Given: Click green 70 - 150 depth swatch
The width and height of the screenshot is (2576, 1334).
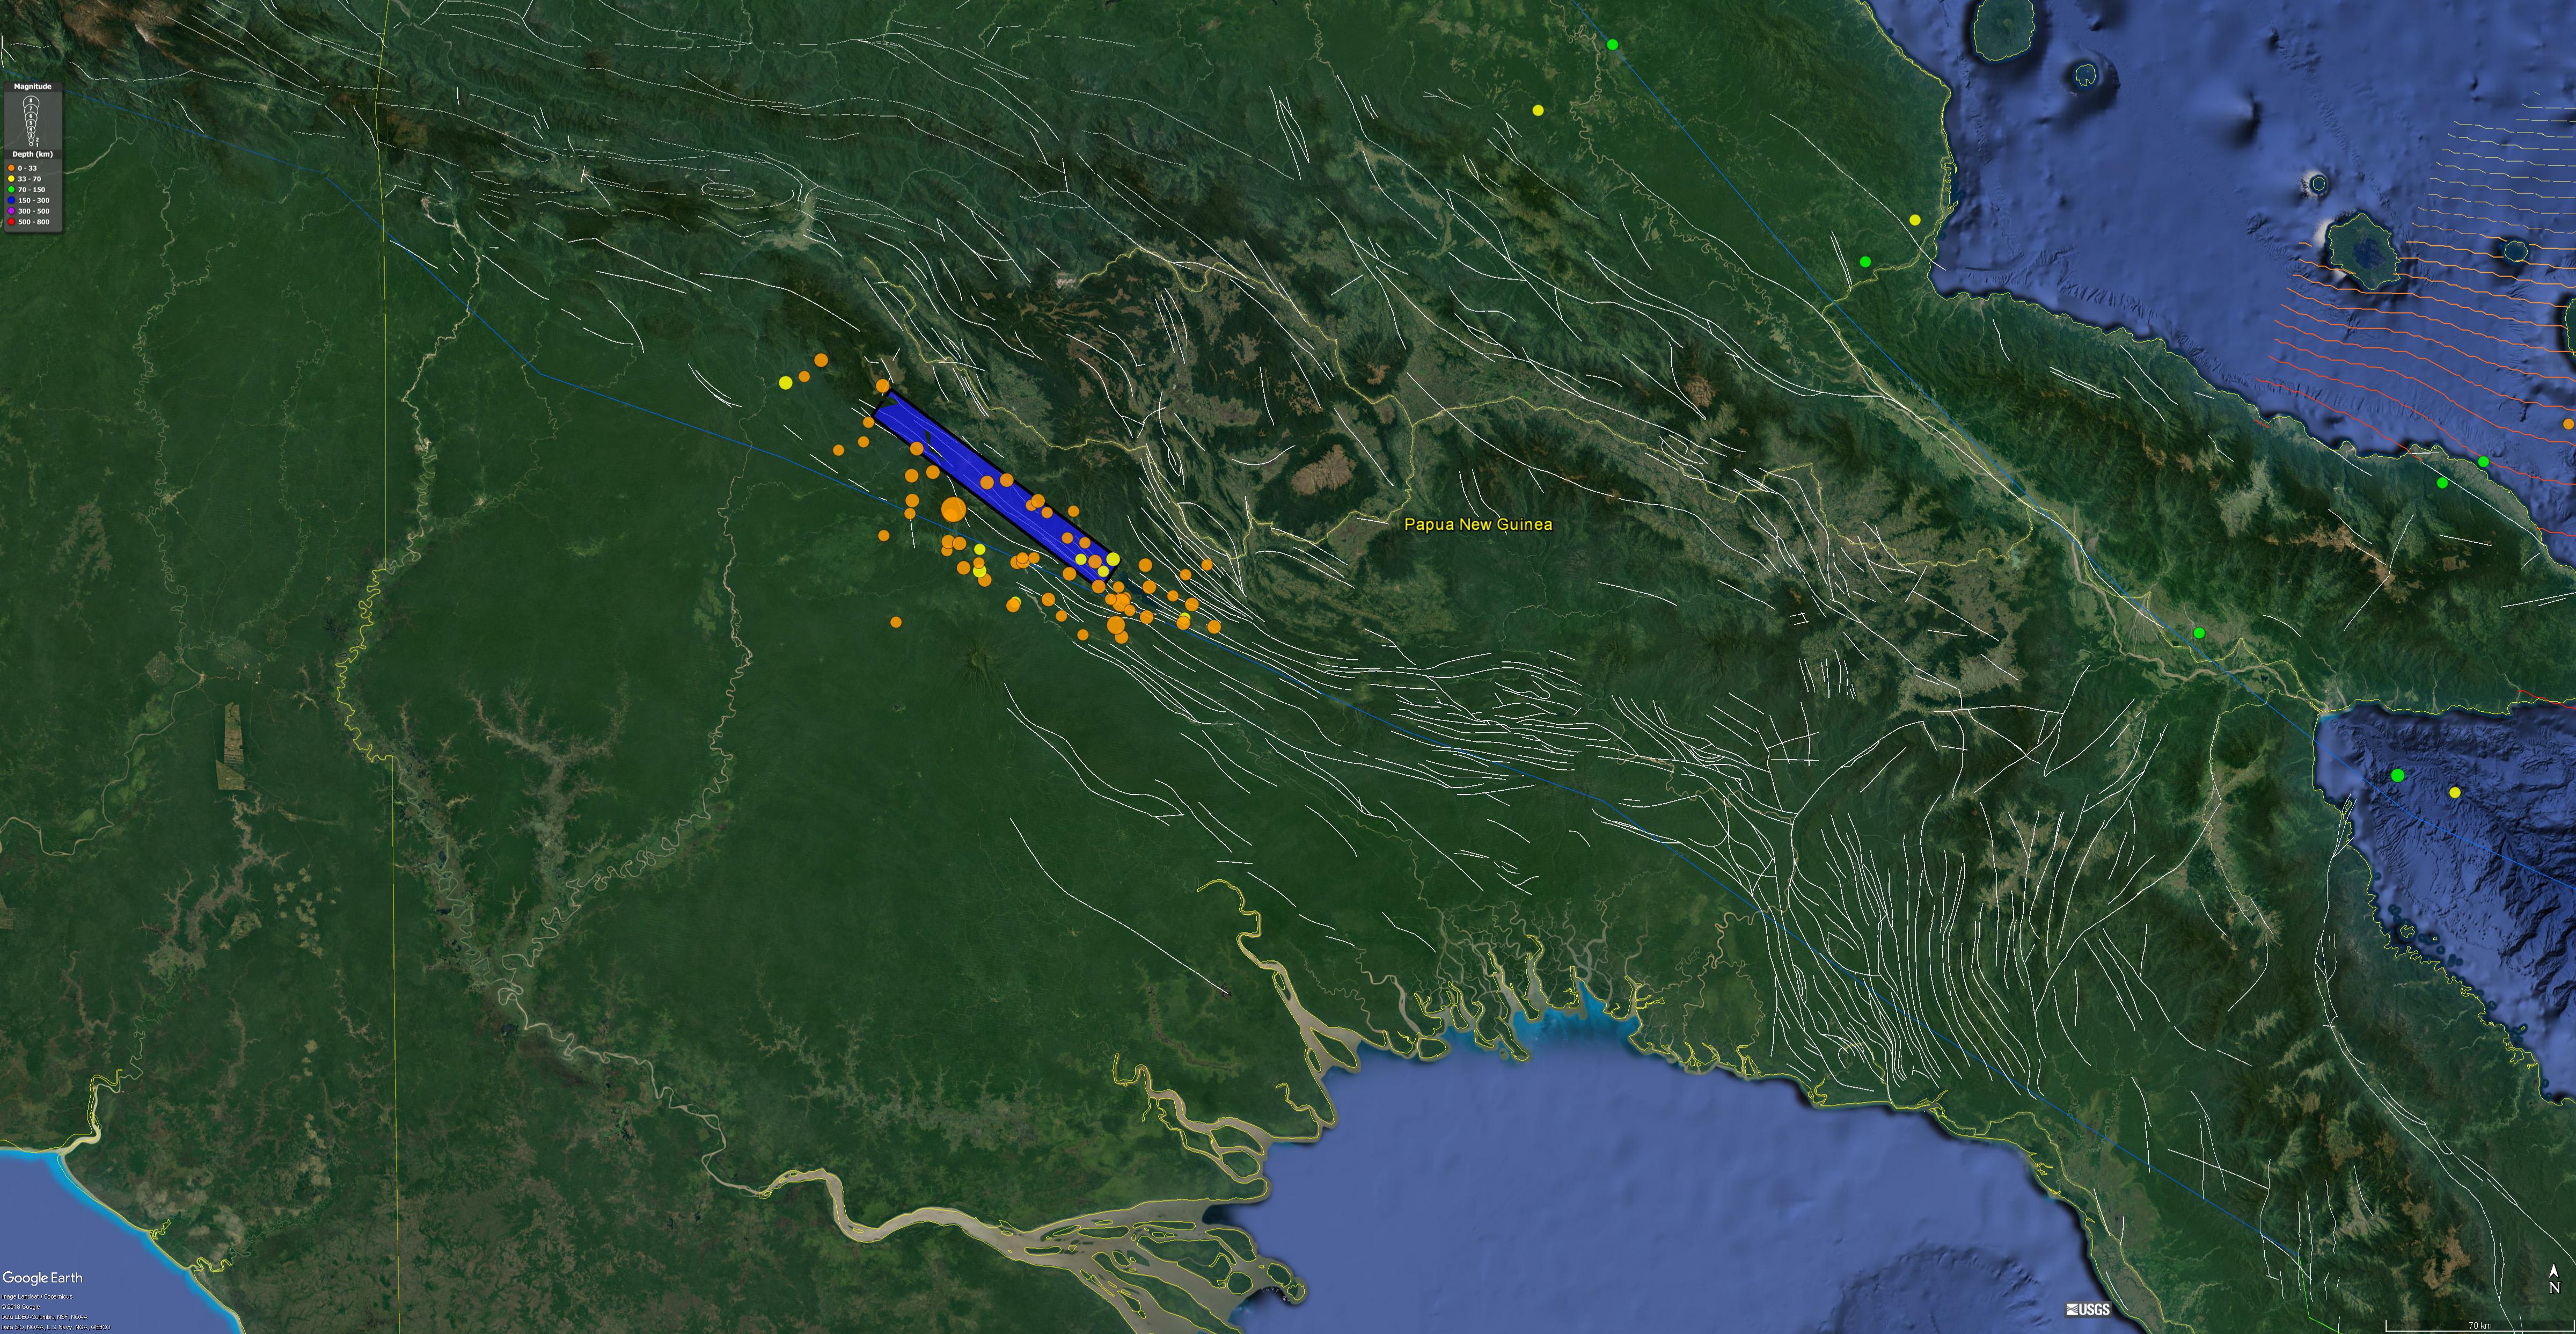Looking at the screenshot, I should click(x=11, y=190).
